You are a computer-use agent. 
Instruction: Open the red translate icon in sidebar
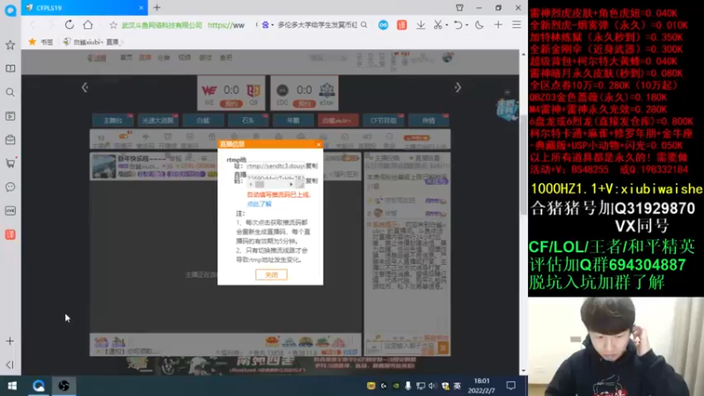point(10,234)
